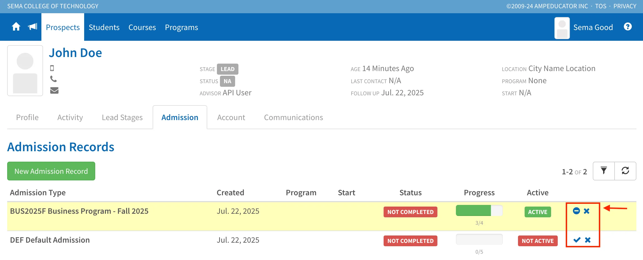Activate the DEF Default Admission record

tap(577, 240)
